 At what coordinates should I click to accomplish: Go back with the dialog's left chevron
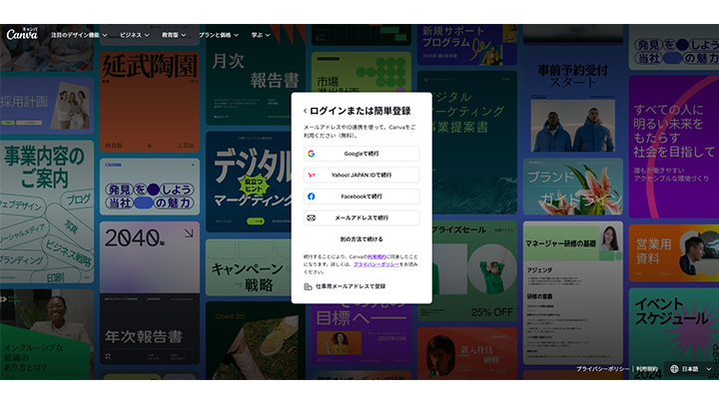point(305,111)
